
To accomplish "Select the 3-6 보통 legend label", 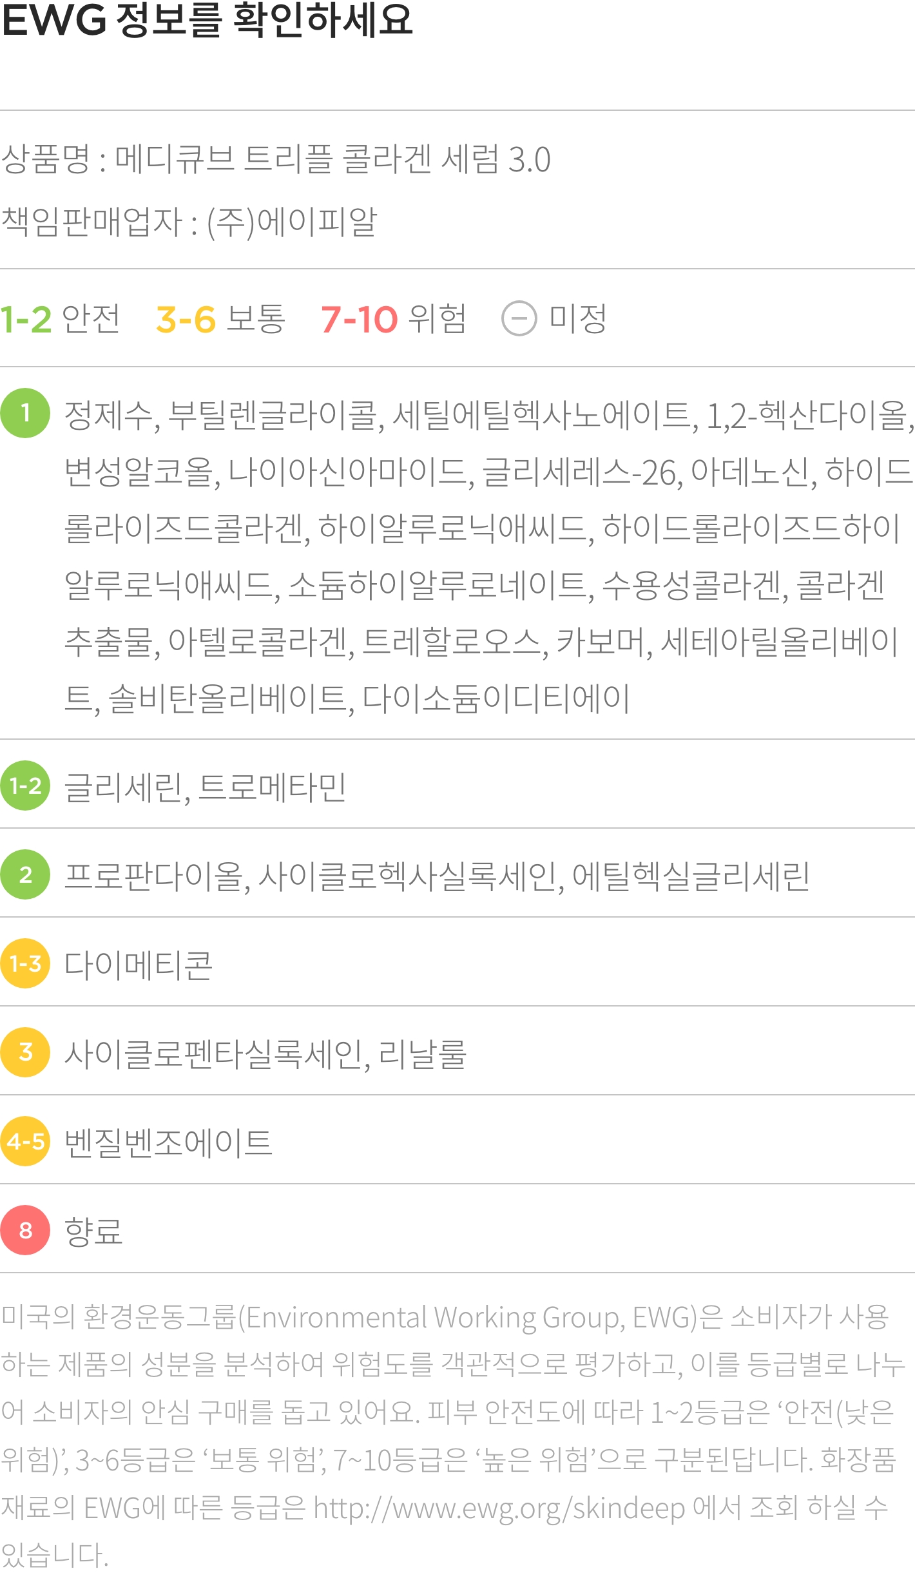I will pyautogui.click(x=220, y=319).
